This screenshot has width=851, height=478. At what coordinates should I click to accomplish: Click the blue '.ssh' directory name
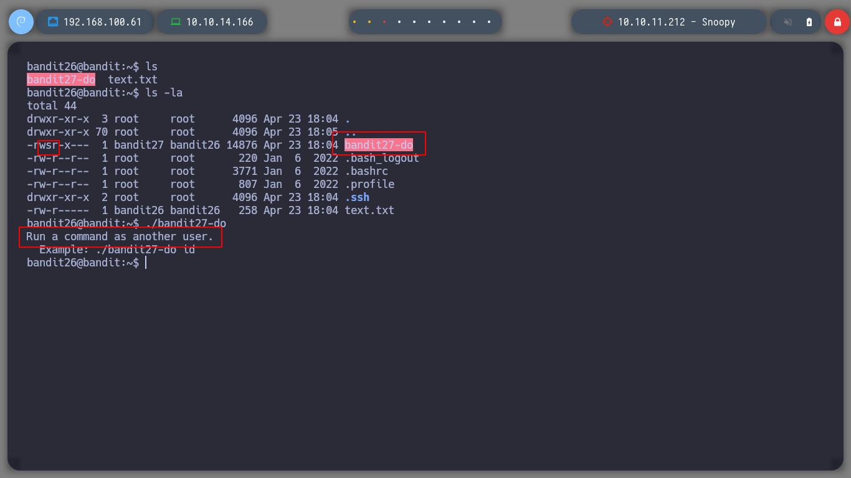[x=357, y=197]
